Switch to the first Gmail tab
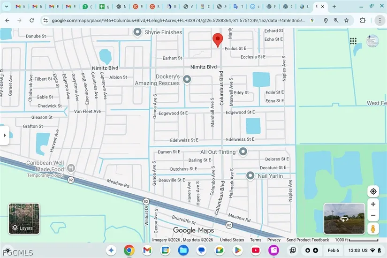Screen dimensions: 387x258 coord(20,7)
